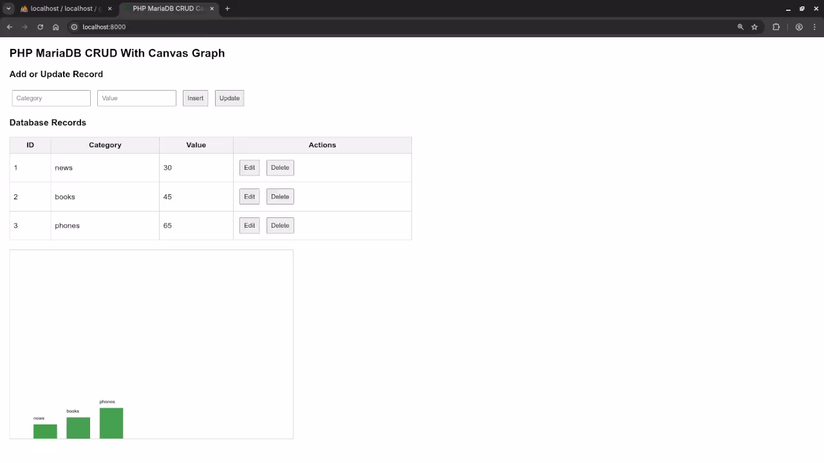Open the zoom magnifier icon near the address bar
The image size is (824, 463).
point(740,27)
